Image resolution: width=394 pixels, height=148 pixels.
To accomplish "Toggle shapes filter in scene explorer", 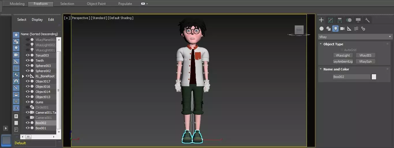I will tap(16, 42).
